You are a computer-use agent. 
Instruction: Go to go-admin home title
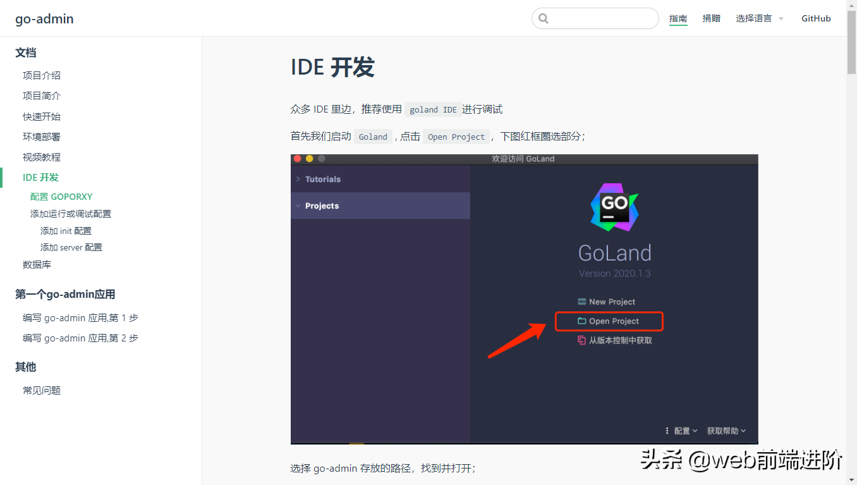44,19
